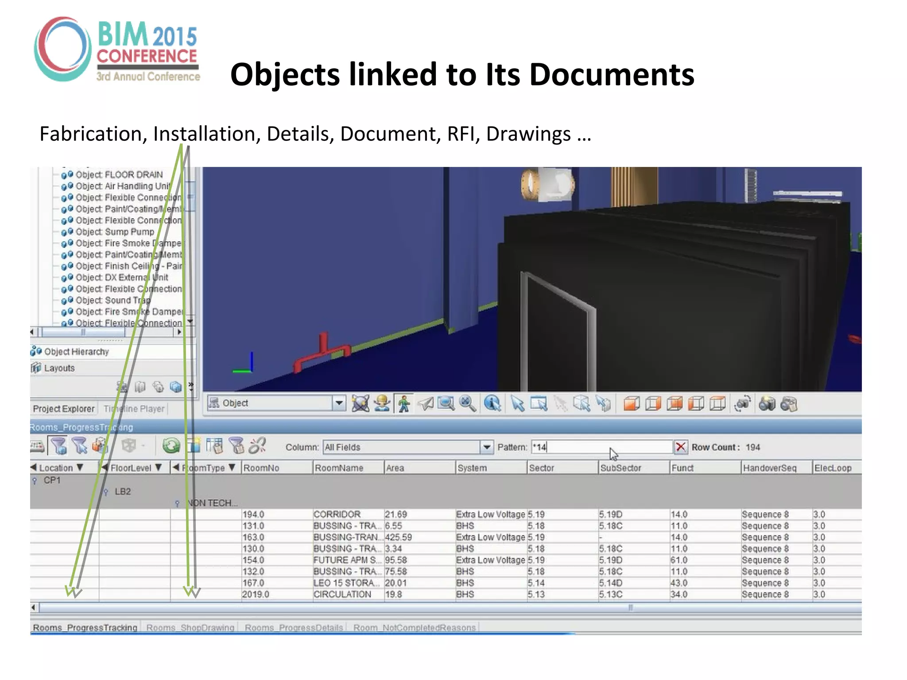
Task: Collapse the CP1 group node
Action: [x=35, y=481]
